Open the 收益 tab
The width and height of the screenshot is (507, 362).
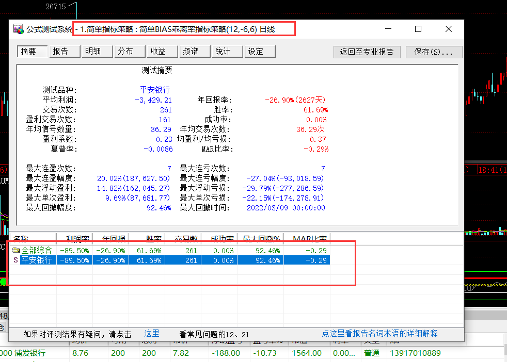point(162,52)
